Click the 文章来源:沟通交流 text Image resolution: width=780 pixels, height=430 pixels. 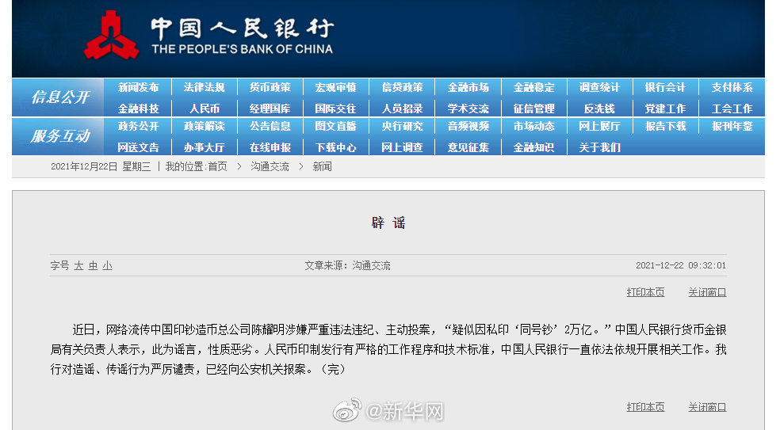(347, 266)
